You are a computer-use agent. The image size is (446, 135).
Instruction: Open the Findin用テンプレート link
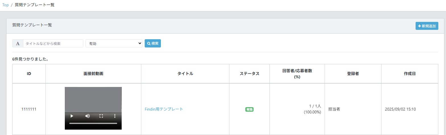pos(164,109)
